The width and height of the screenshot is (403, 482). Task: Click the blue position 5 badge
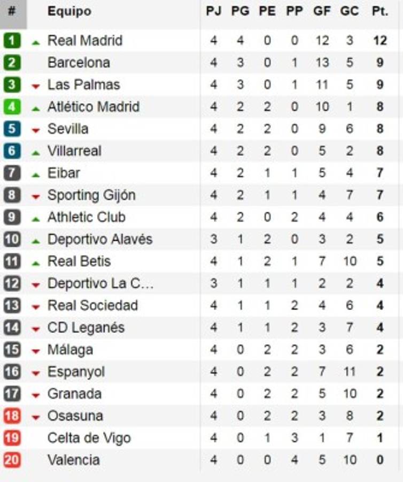click(12, 129)
